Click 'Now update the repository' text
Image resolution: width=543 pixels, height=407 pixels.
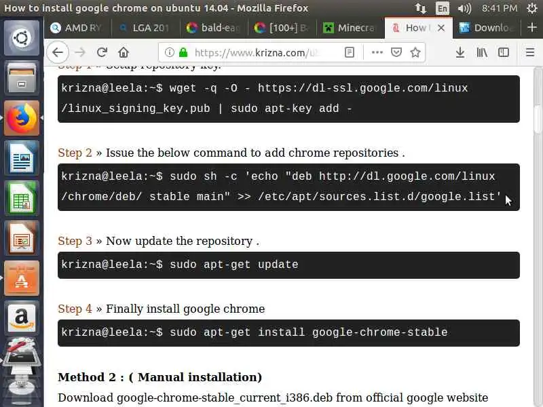click(x=179, y=241)
